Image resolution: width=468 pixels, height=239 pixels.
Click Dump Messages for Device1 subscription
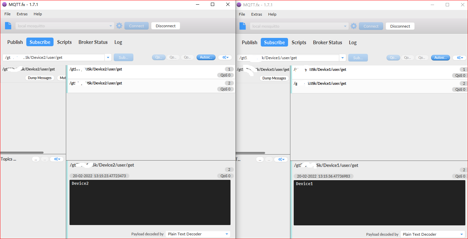[x=274, y=78]
